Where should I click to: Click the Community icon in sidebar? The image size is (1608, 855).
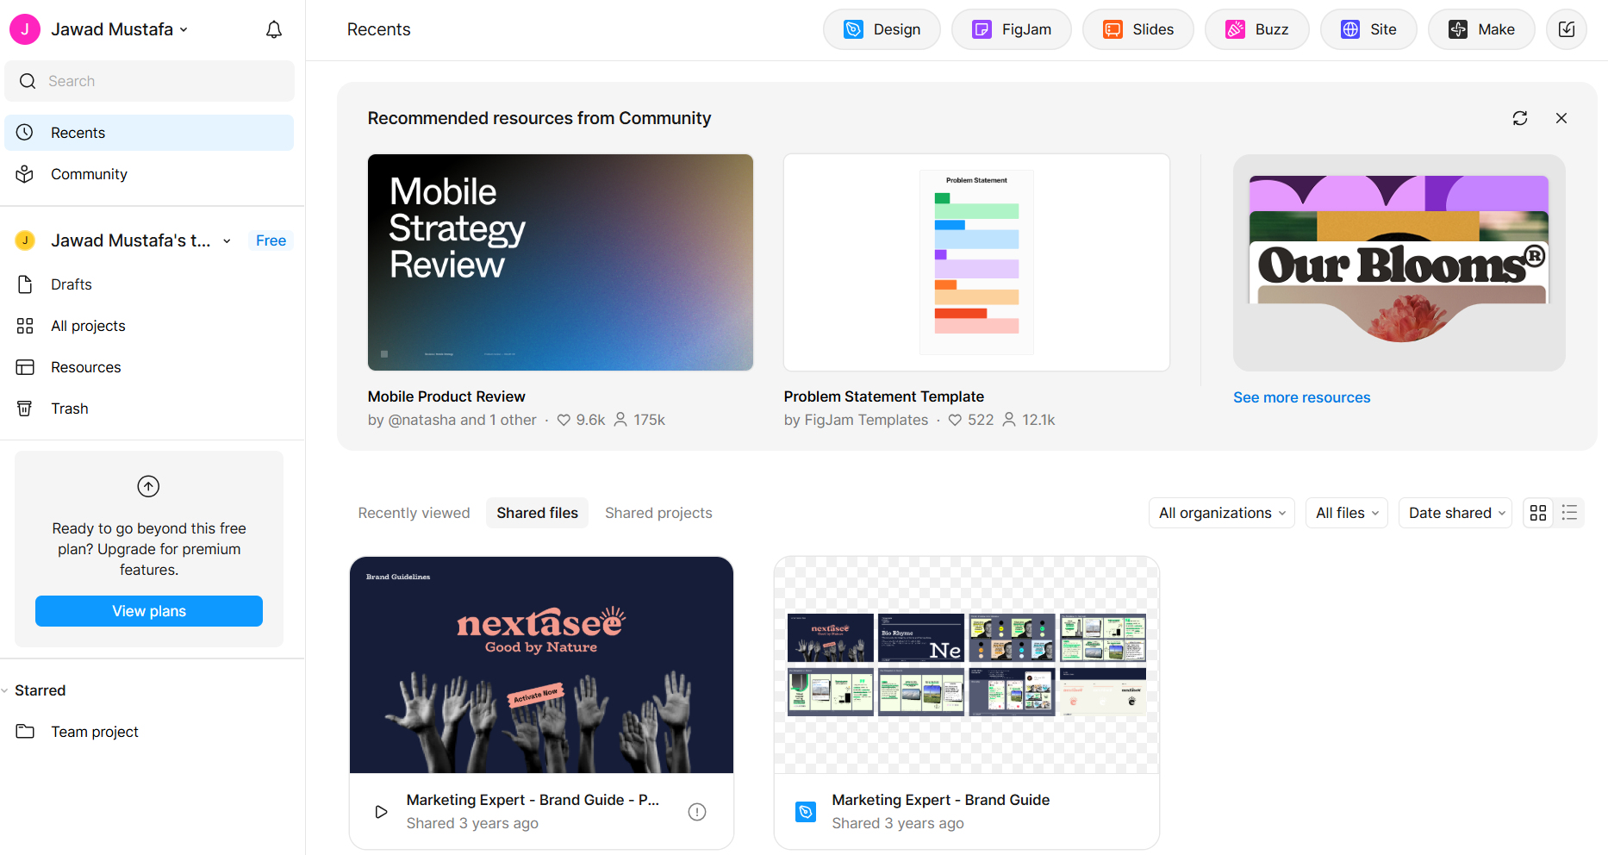25,174
